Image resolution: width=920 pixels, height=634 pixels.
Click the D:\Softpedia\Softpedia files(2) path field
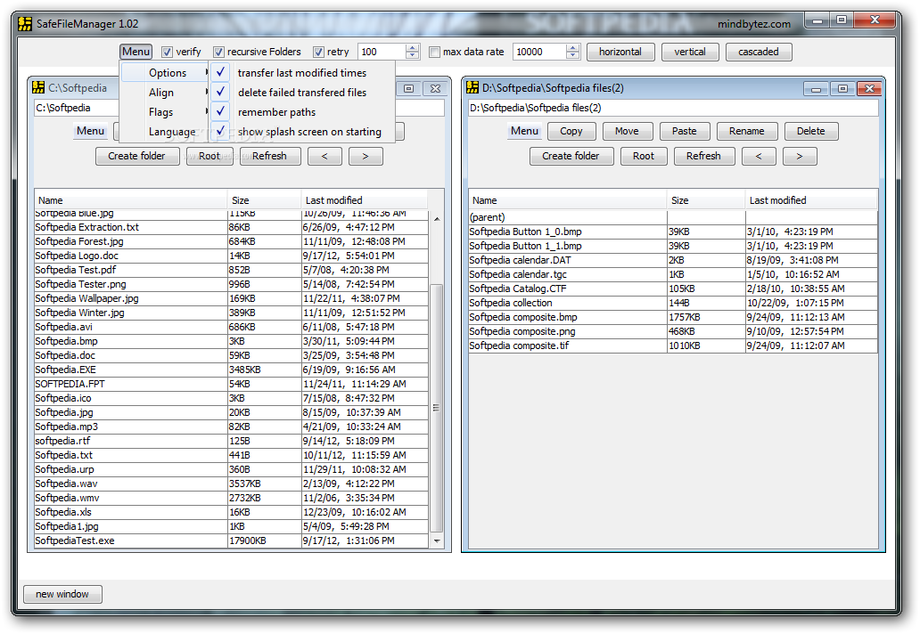(673, 108)
